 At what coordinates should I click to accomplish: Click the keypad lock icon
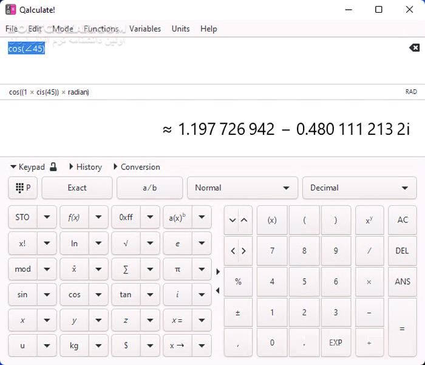tap(53, 167)
